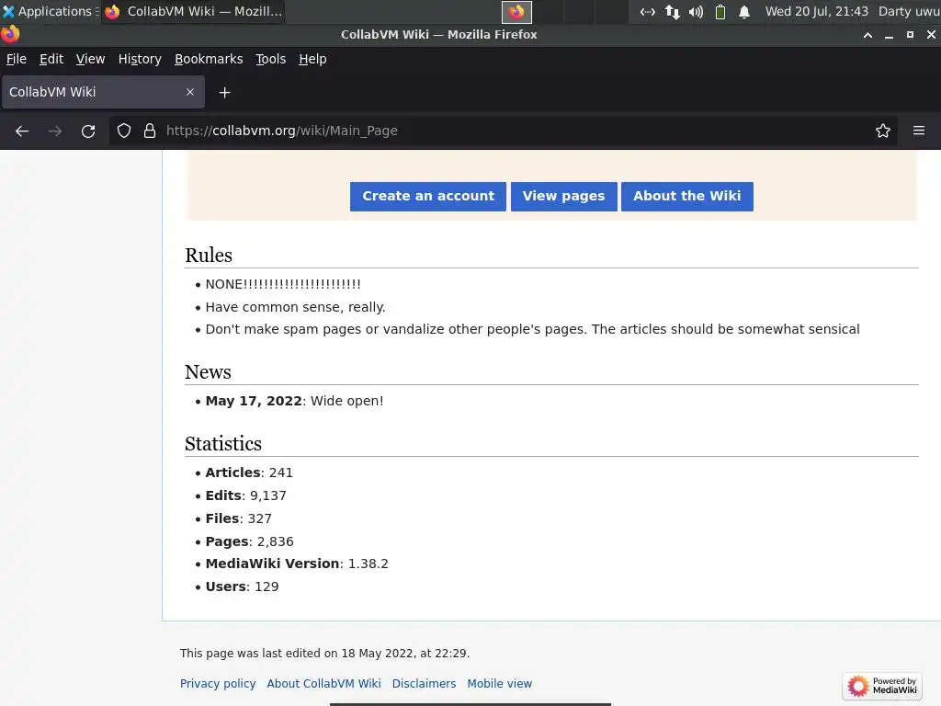
Task: Switch to Mobile view
Action: tap(499, 683)
